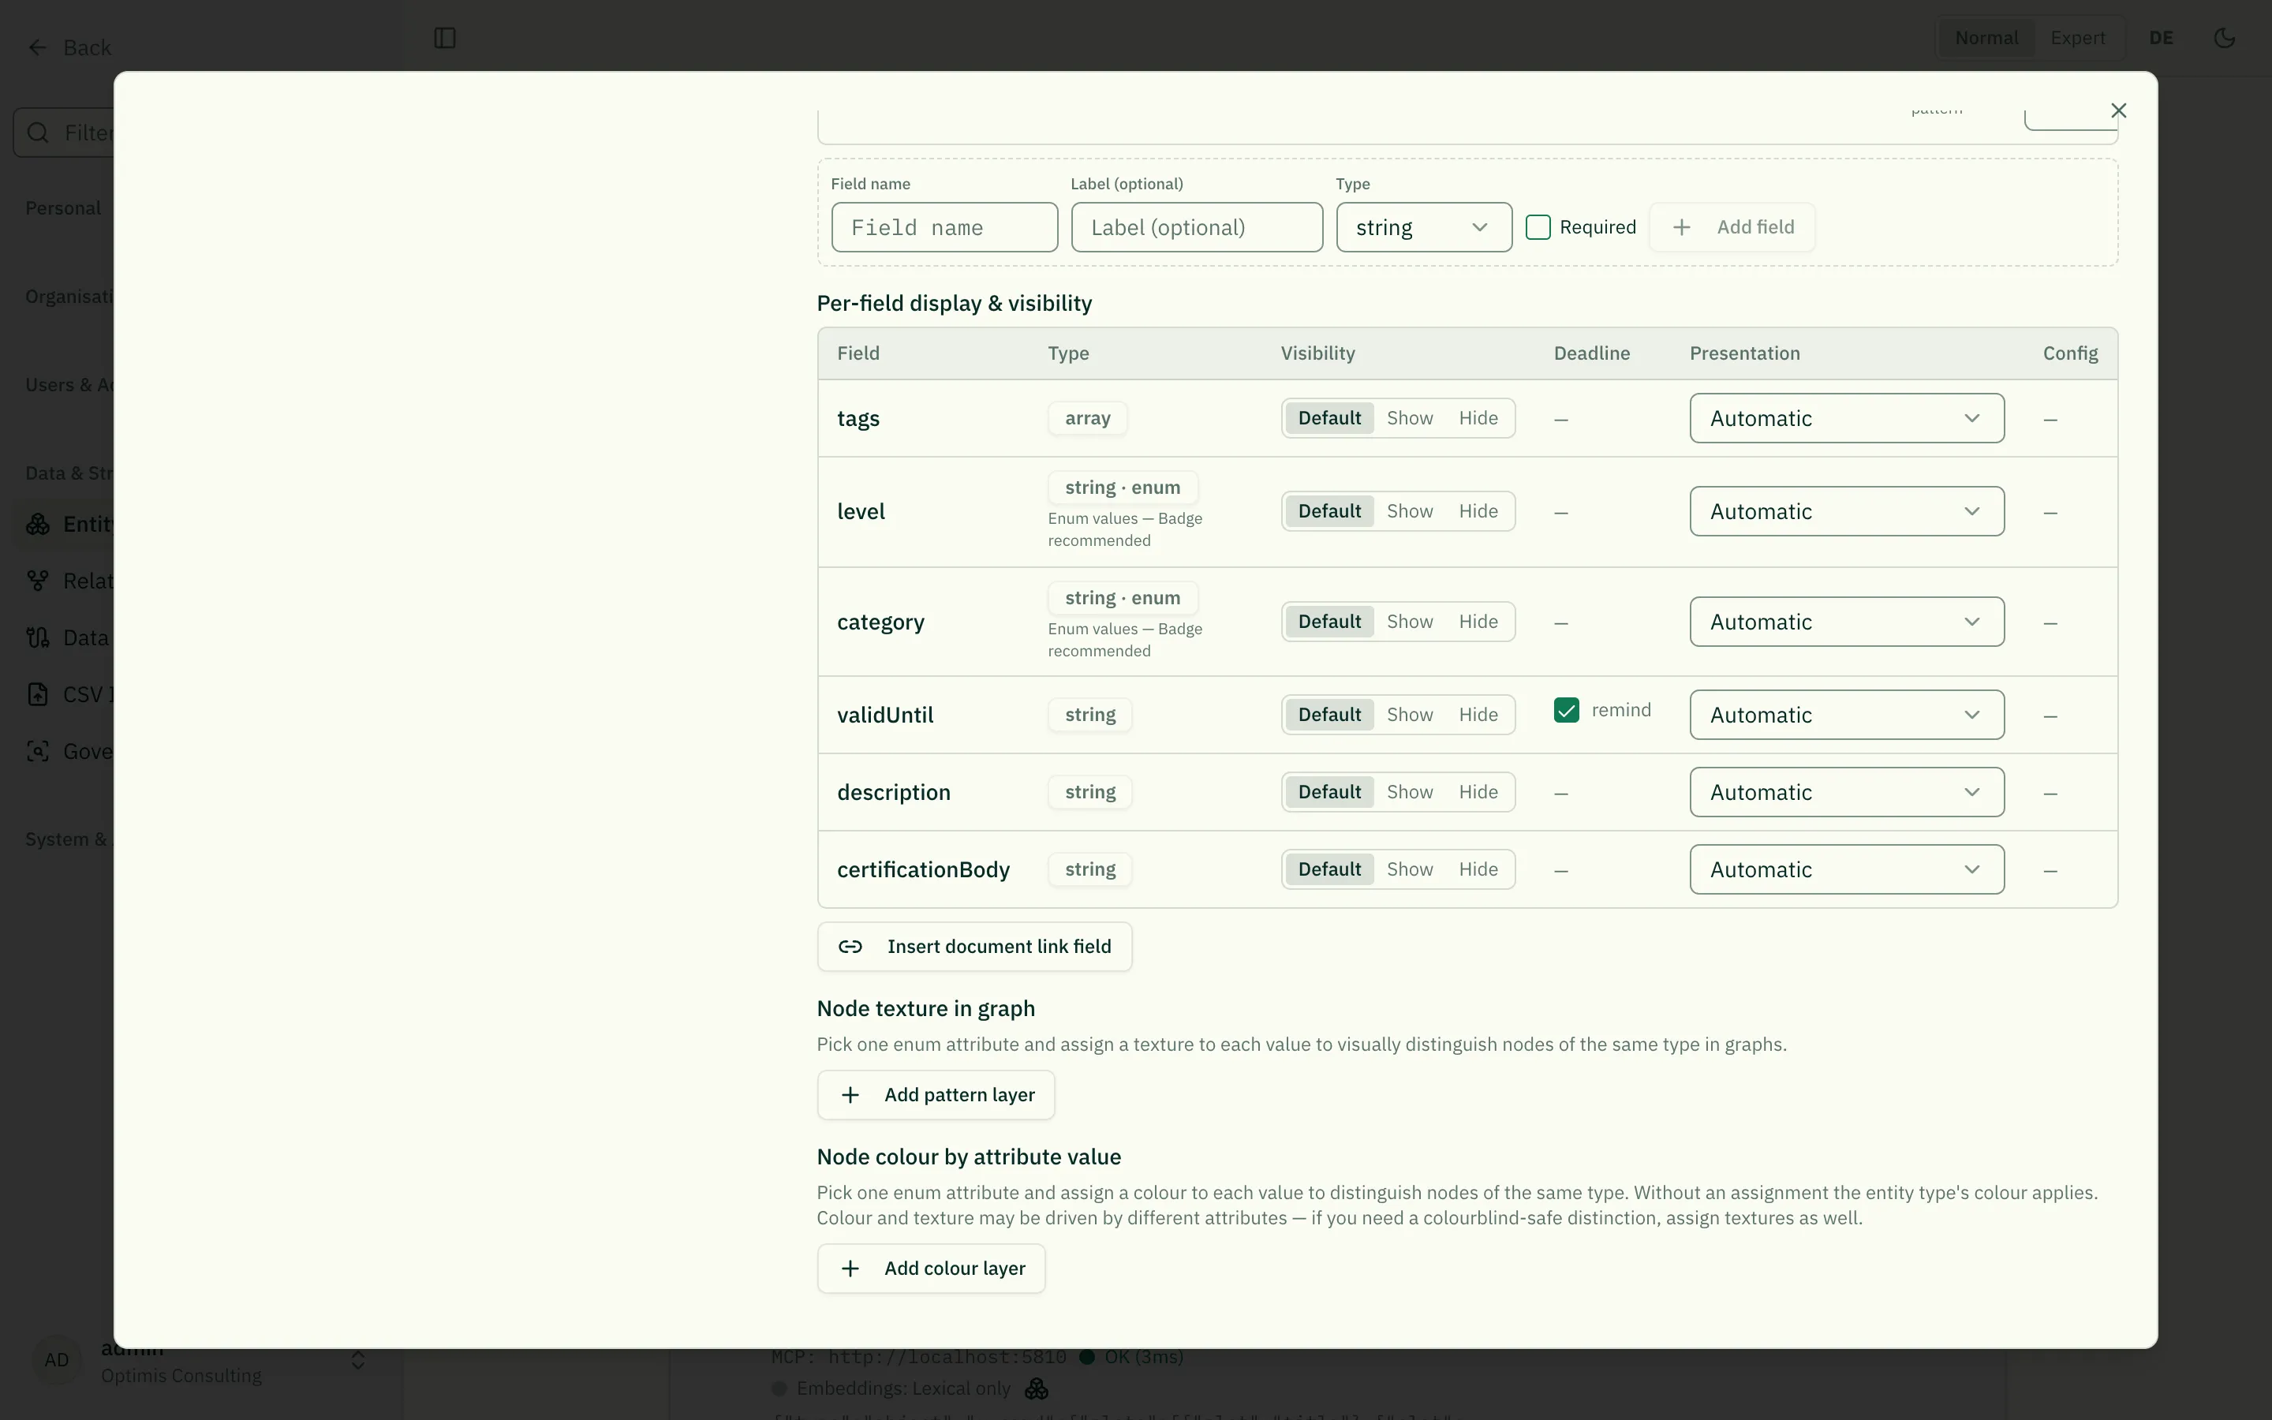The image size is (2272, 1420).
Task: Click the AD user avatar
Action: (x=56, y=1360)
